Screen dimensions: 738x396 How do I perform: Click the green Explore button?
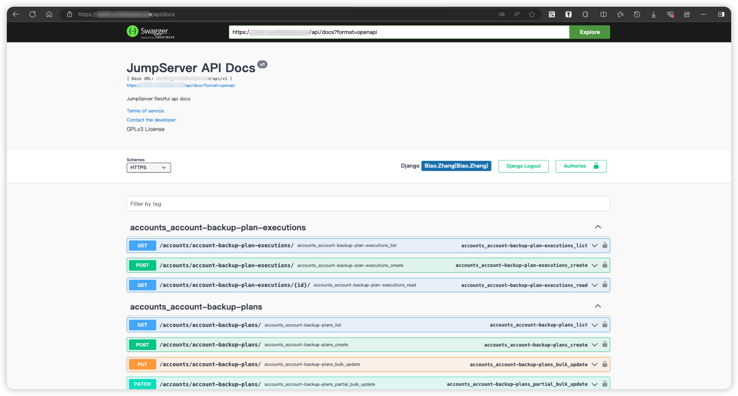(x=590, y=32)
